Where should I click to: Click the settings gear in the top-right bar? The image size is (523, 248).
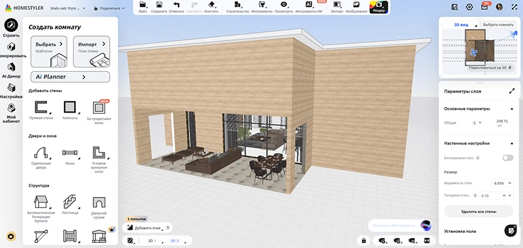(469, 7)
